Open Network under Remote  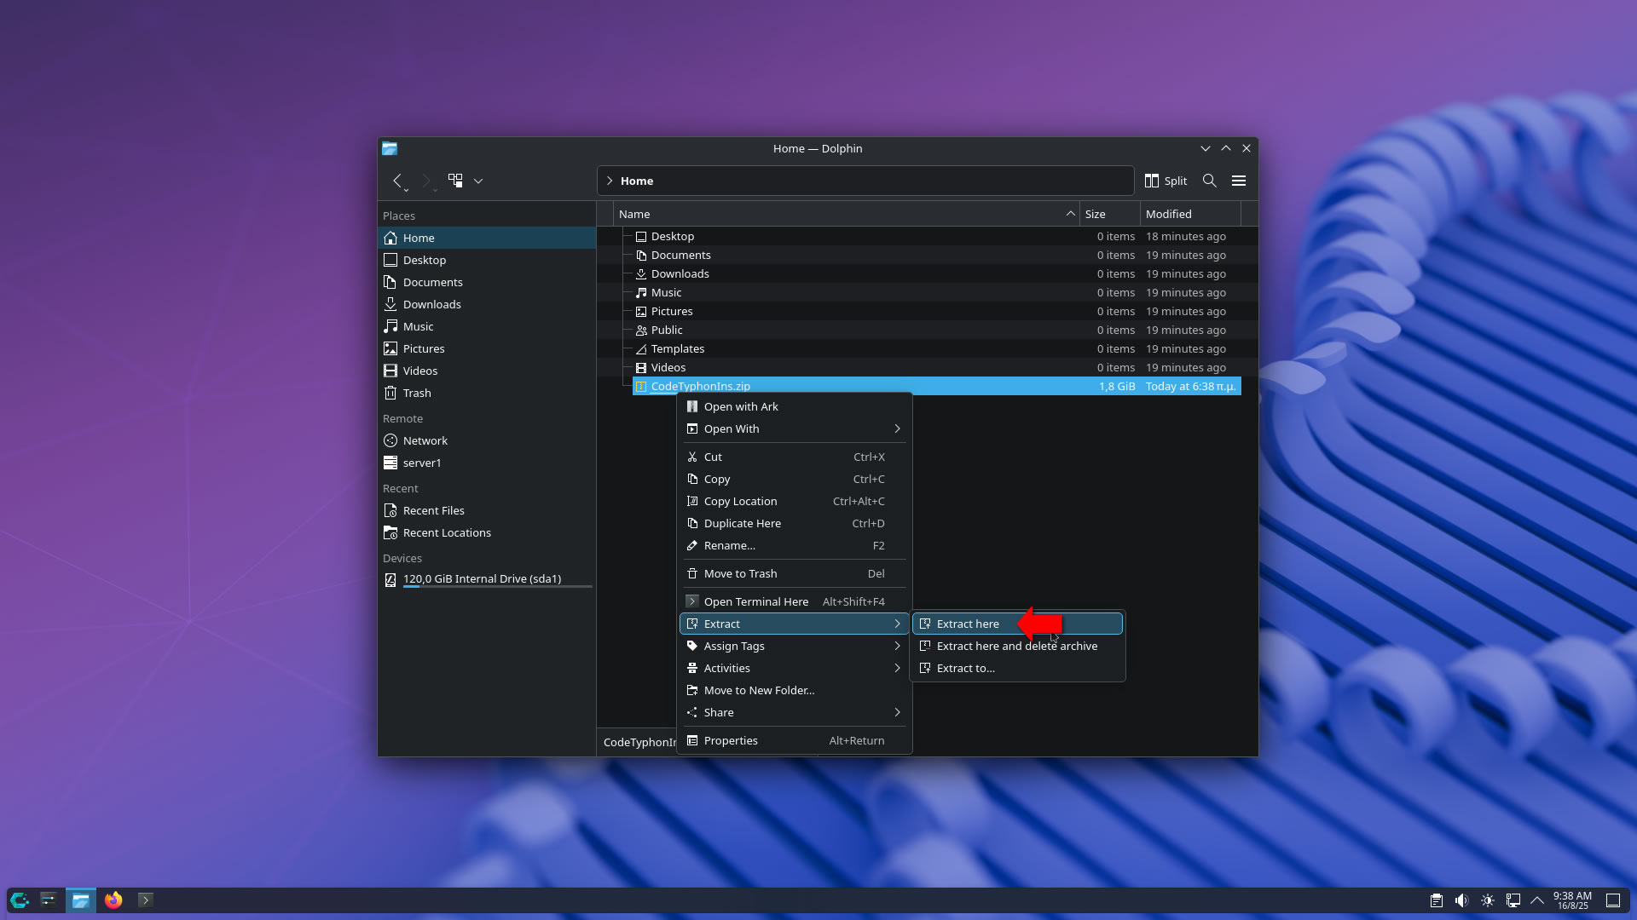point(487,440)
